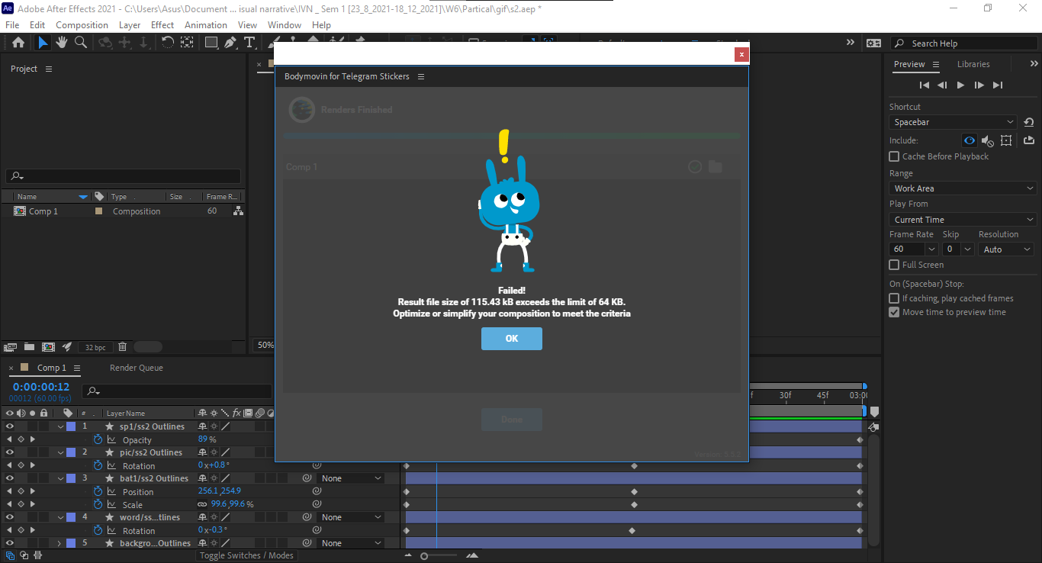Click the Scale graph editor icon

click(111, 504)
